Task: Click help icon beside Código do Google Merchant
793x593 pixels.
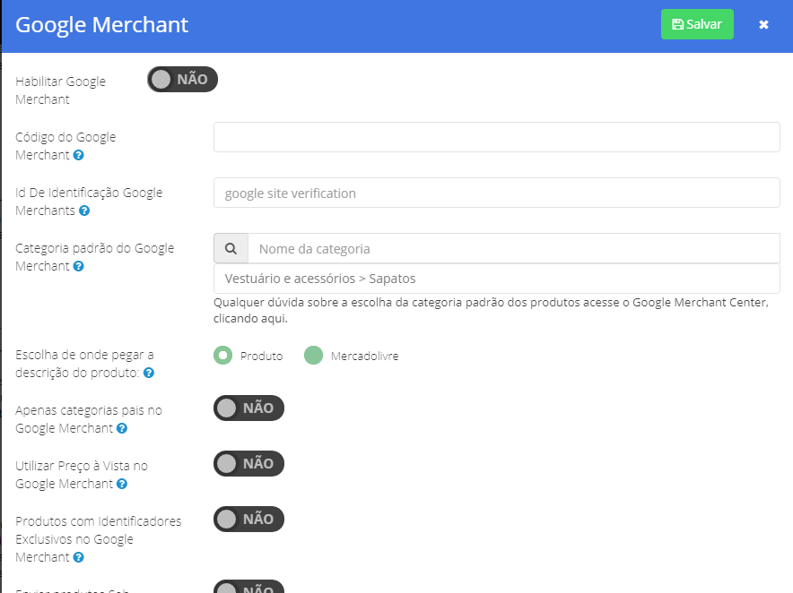Action: pyautogui.click(x=78, y=155)
